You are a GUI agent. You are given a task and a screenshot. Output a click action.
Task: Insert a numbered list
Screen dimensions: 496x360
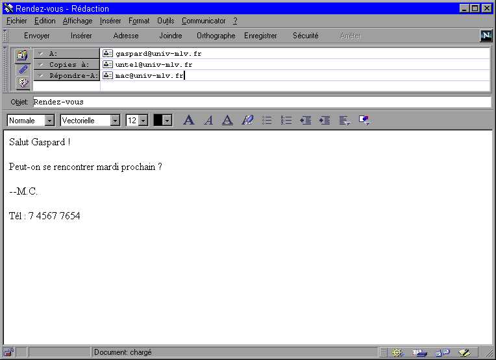point(286,120)
